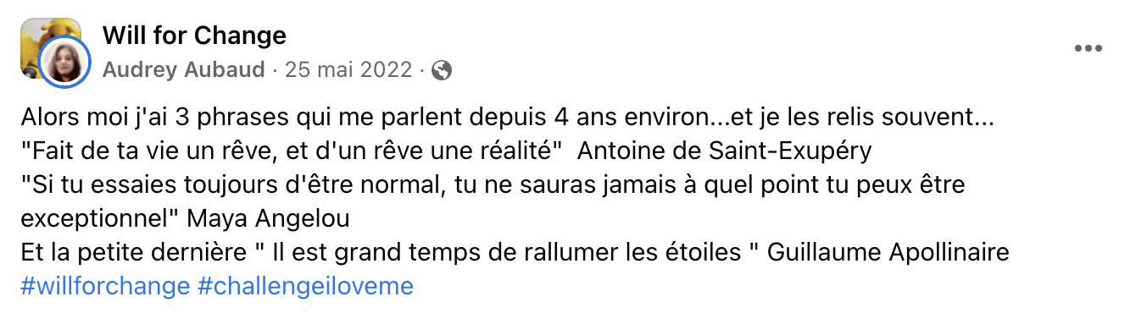Follow the #challengeiloveme hashtag

coord(305,286)
